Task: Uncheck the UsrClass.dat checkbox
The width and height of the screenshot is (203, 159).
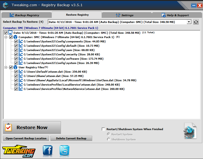Action: pyautogui.click(x=16, y=80)
